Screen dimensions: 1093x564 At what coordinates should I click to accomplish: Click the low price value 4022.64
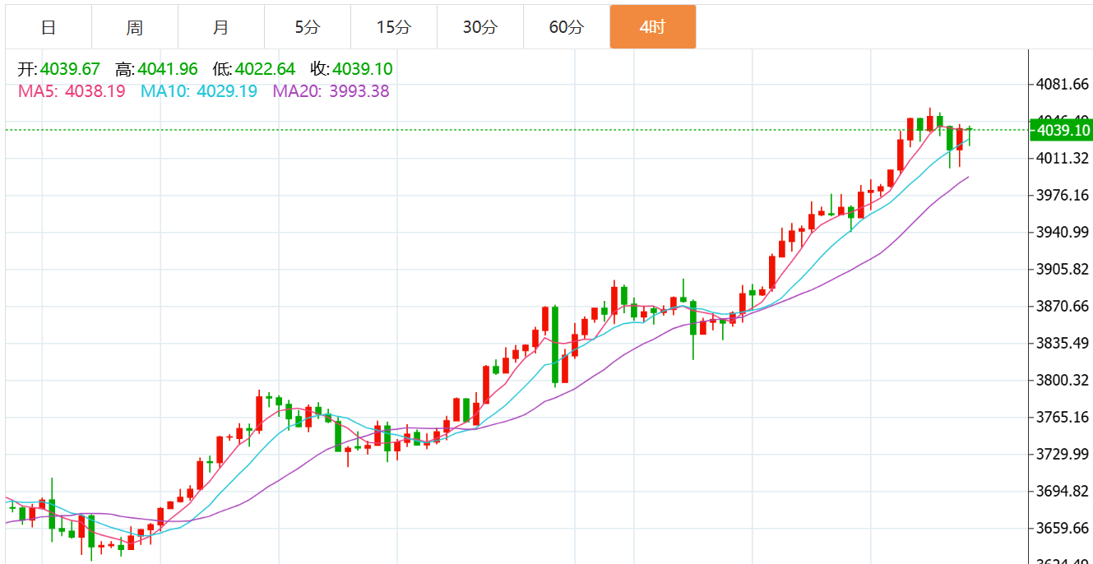point(265,69)
